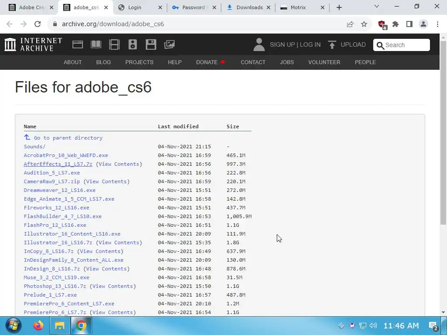Bookmark this page with the star
The height and width of the screenshot is (335, 447).
[x=364, y=24]
